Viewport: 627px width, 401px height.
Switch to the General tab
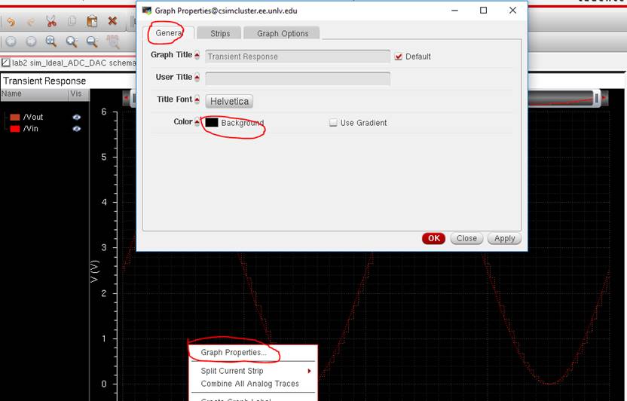pos(169,33)
